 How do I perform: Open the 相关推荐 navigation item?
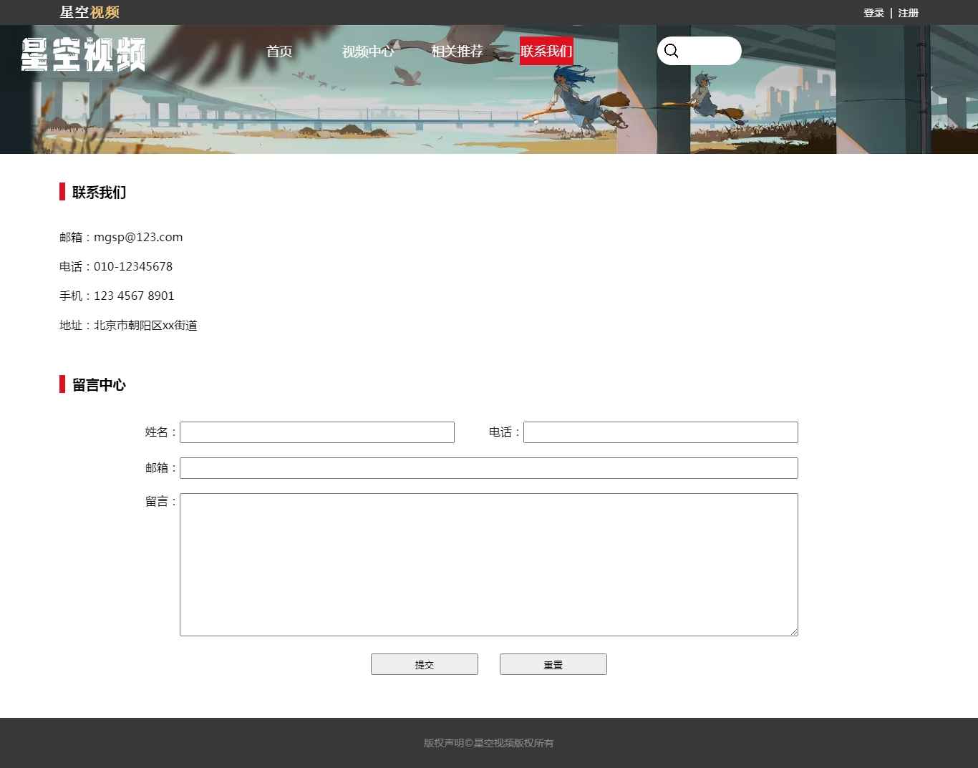click(x=457, y=52)
